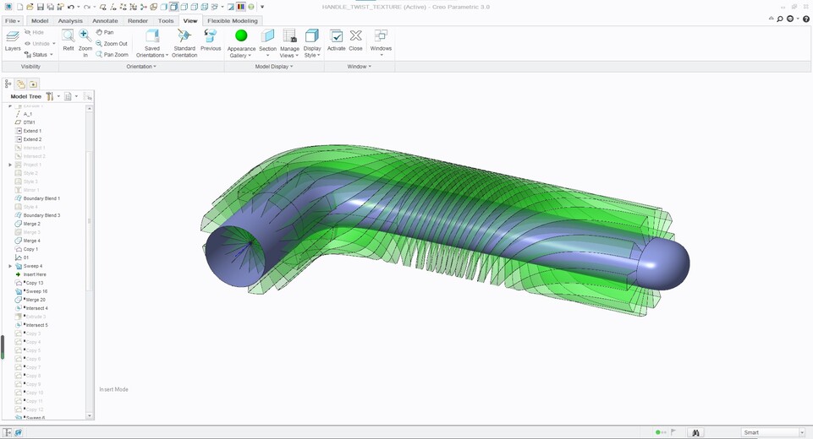Open the quick access toolbar customize arrow
The width and height of the screenshot is (813, 439).
(262, 7)
